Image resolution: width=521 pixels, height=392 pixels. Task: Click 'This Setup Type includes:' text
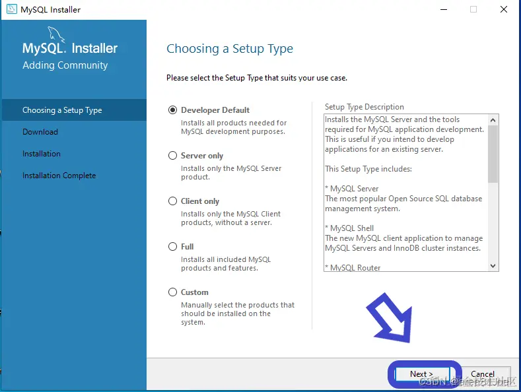pyautogui.click(x=368, y=169)
